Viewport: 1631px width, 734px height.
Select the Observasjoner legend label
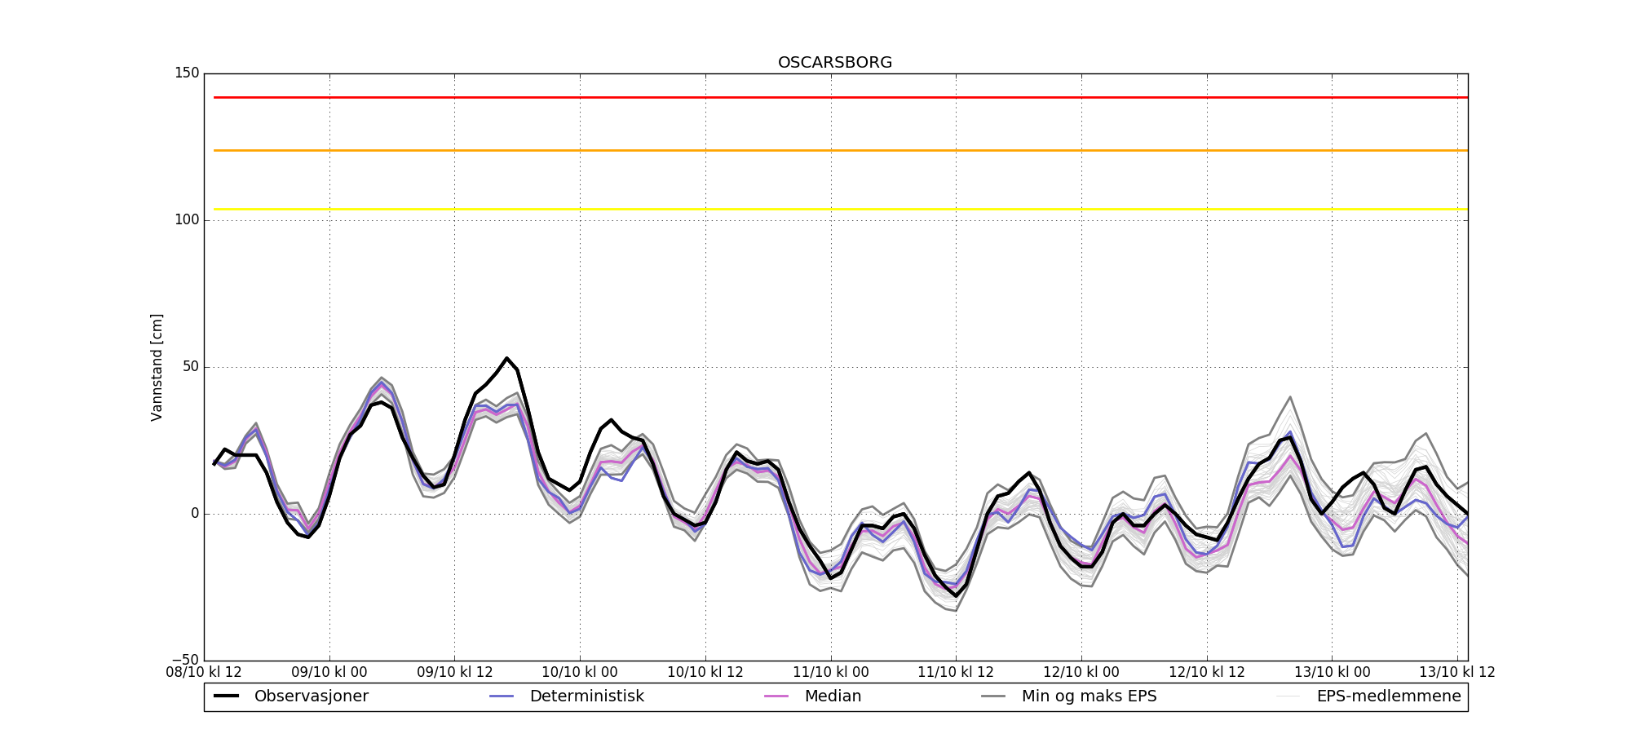coord(311,696)
